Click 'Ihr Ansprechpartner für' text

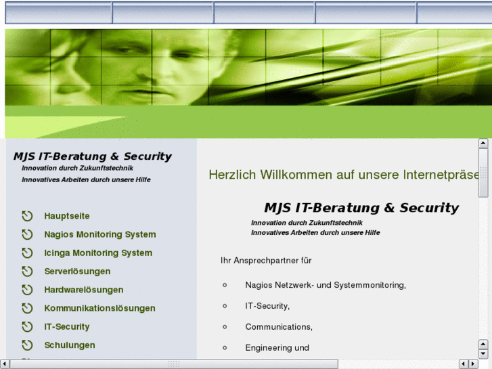point(266,261)
